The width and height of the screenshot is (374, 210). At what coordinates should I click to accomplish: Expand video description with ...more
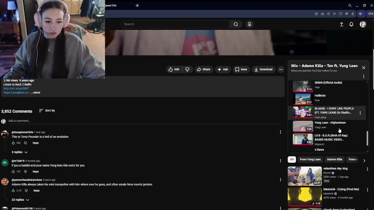coord(35,92)
